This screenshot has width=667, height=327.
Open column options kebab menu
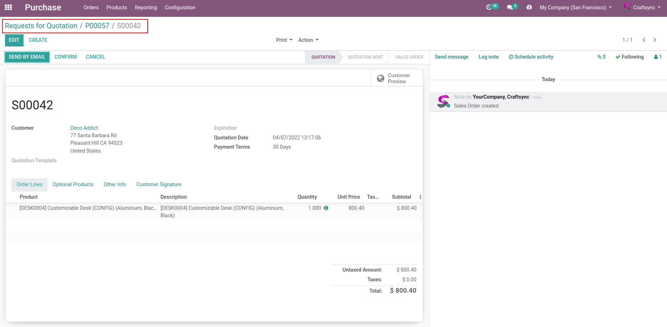click(x=420, y=197)
